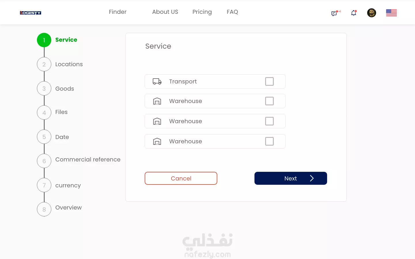Tick the second Warehouse checkbox
This screenshot has width=415, height=259.
pyautogui.click(x=269, y=121)
